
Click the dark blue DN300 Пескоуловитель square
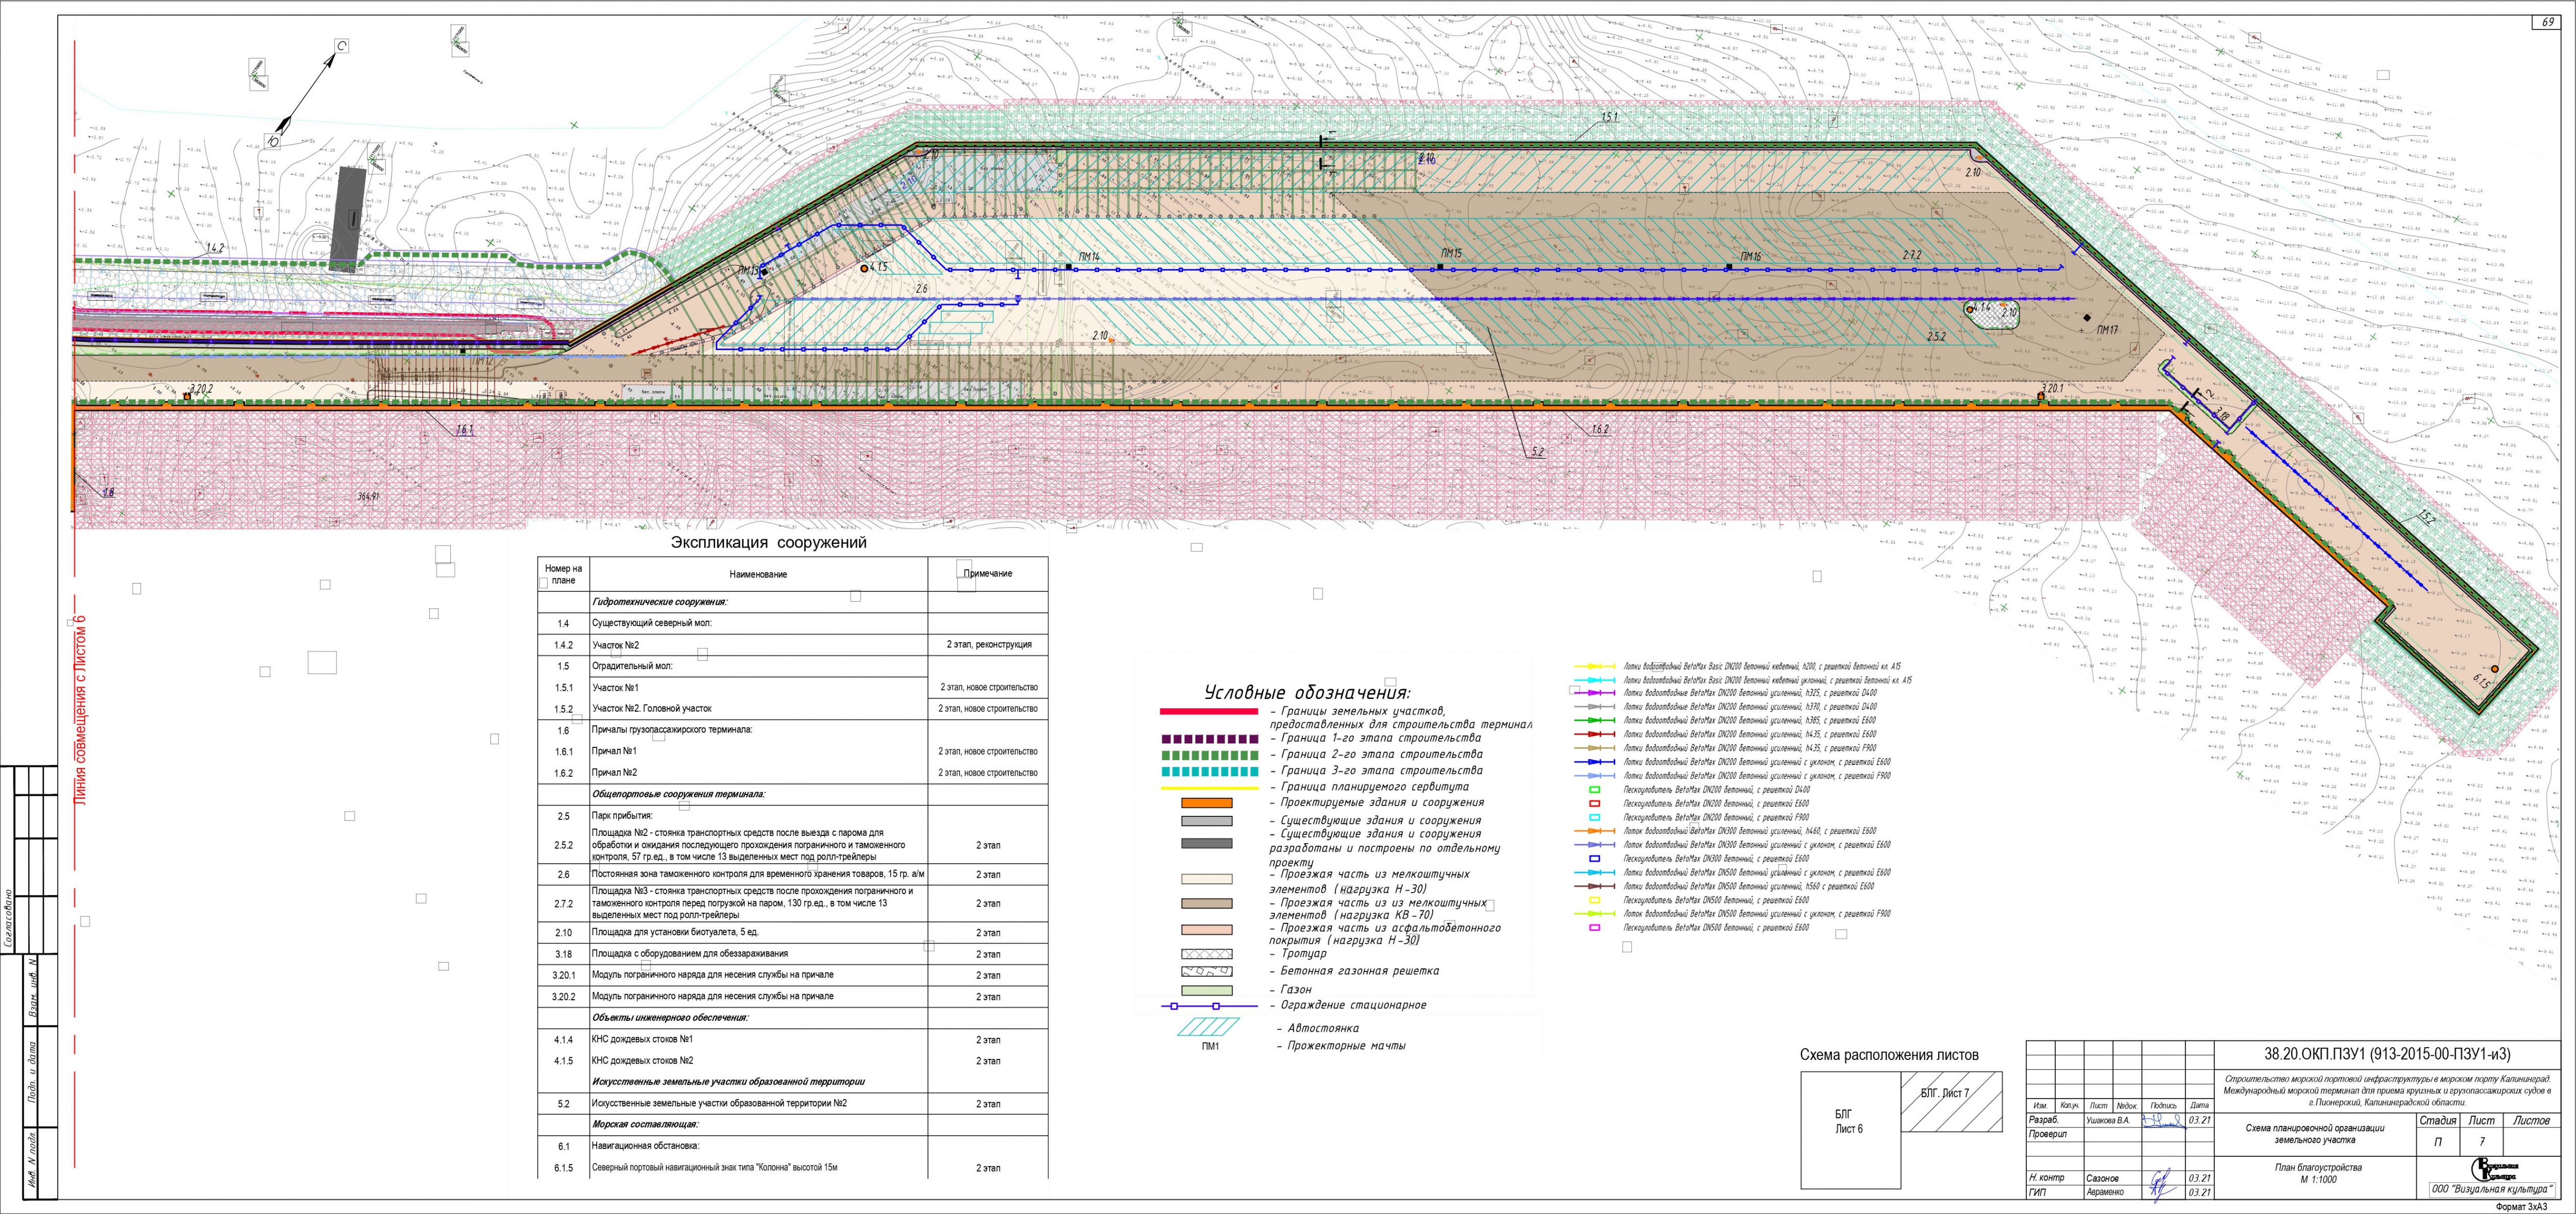point(1595,859)
